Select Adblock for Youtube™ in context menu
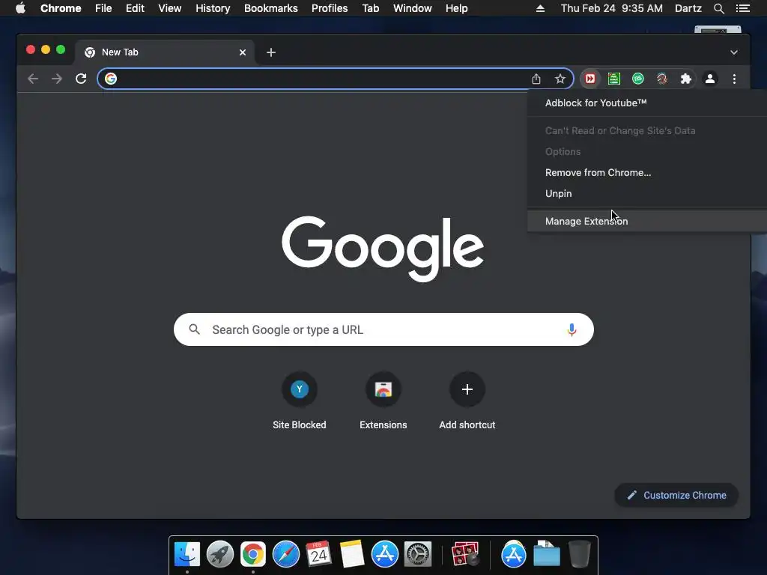The height and width of the screenshot is (575, 767). pyautogui.click(x=646, y=103)
